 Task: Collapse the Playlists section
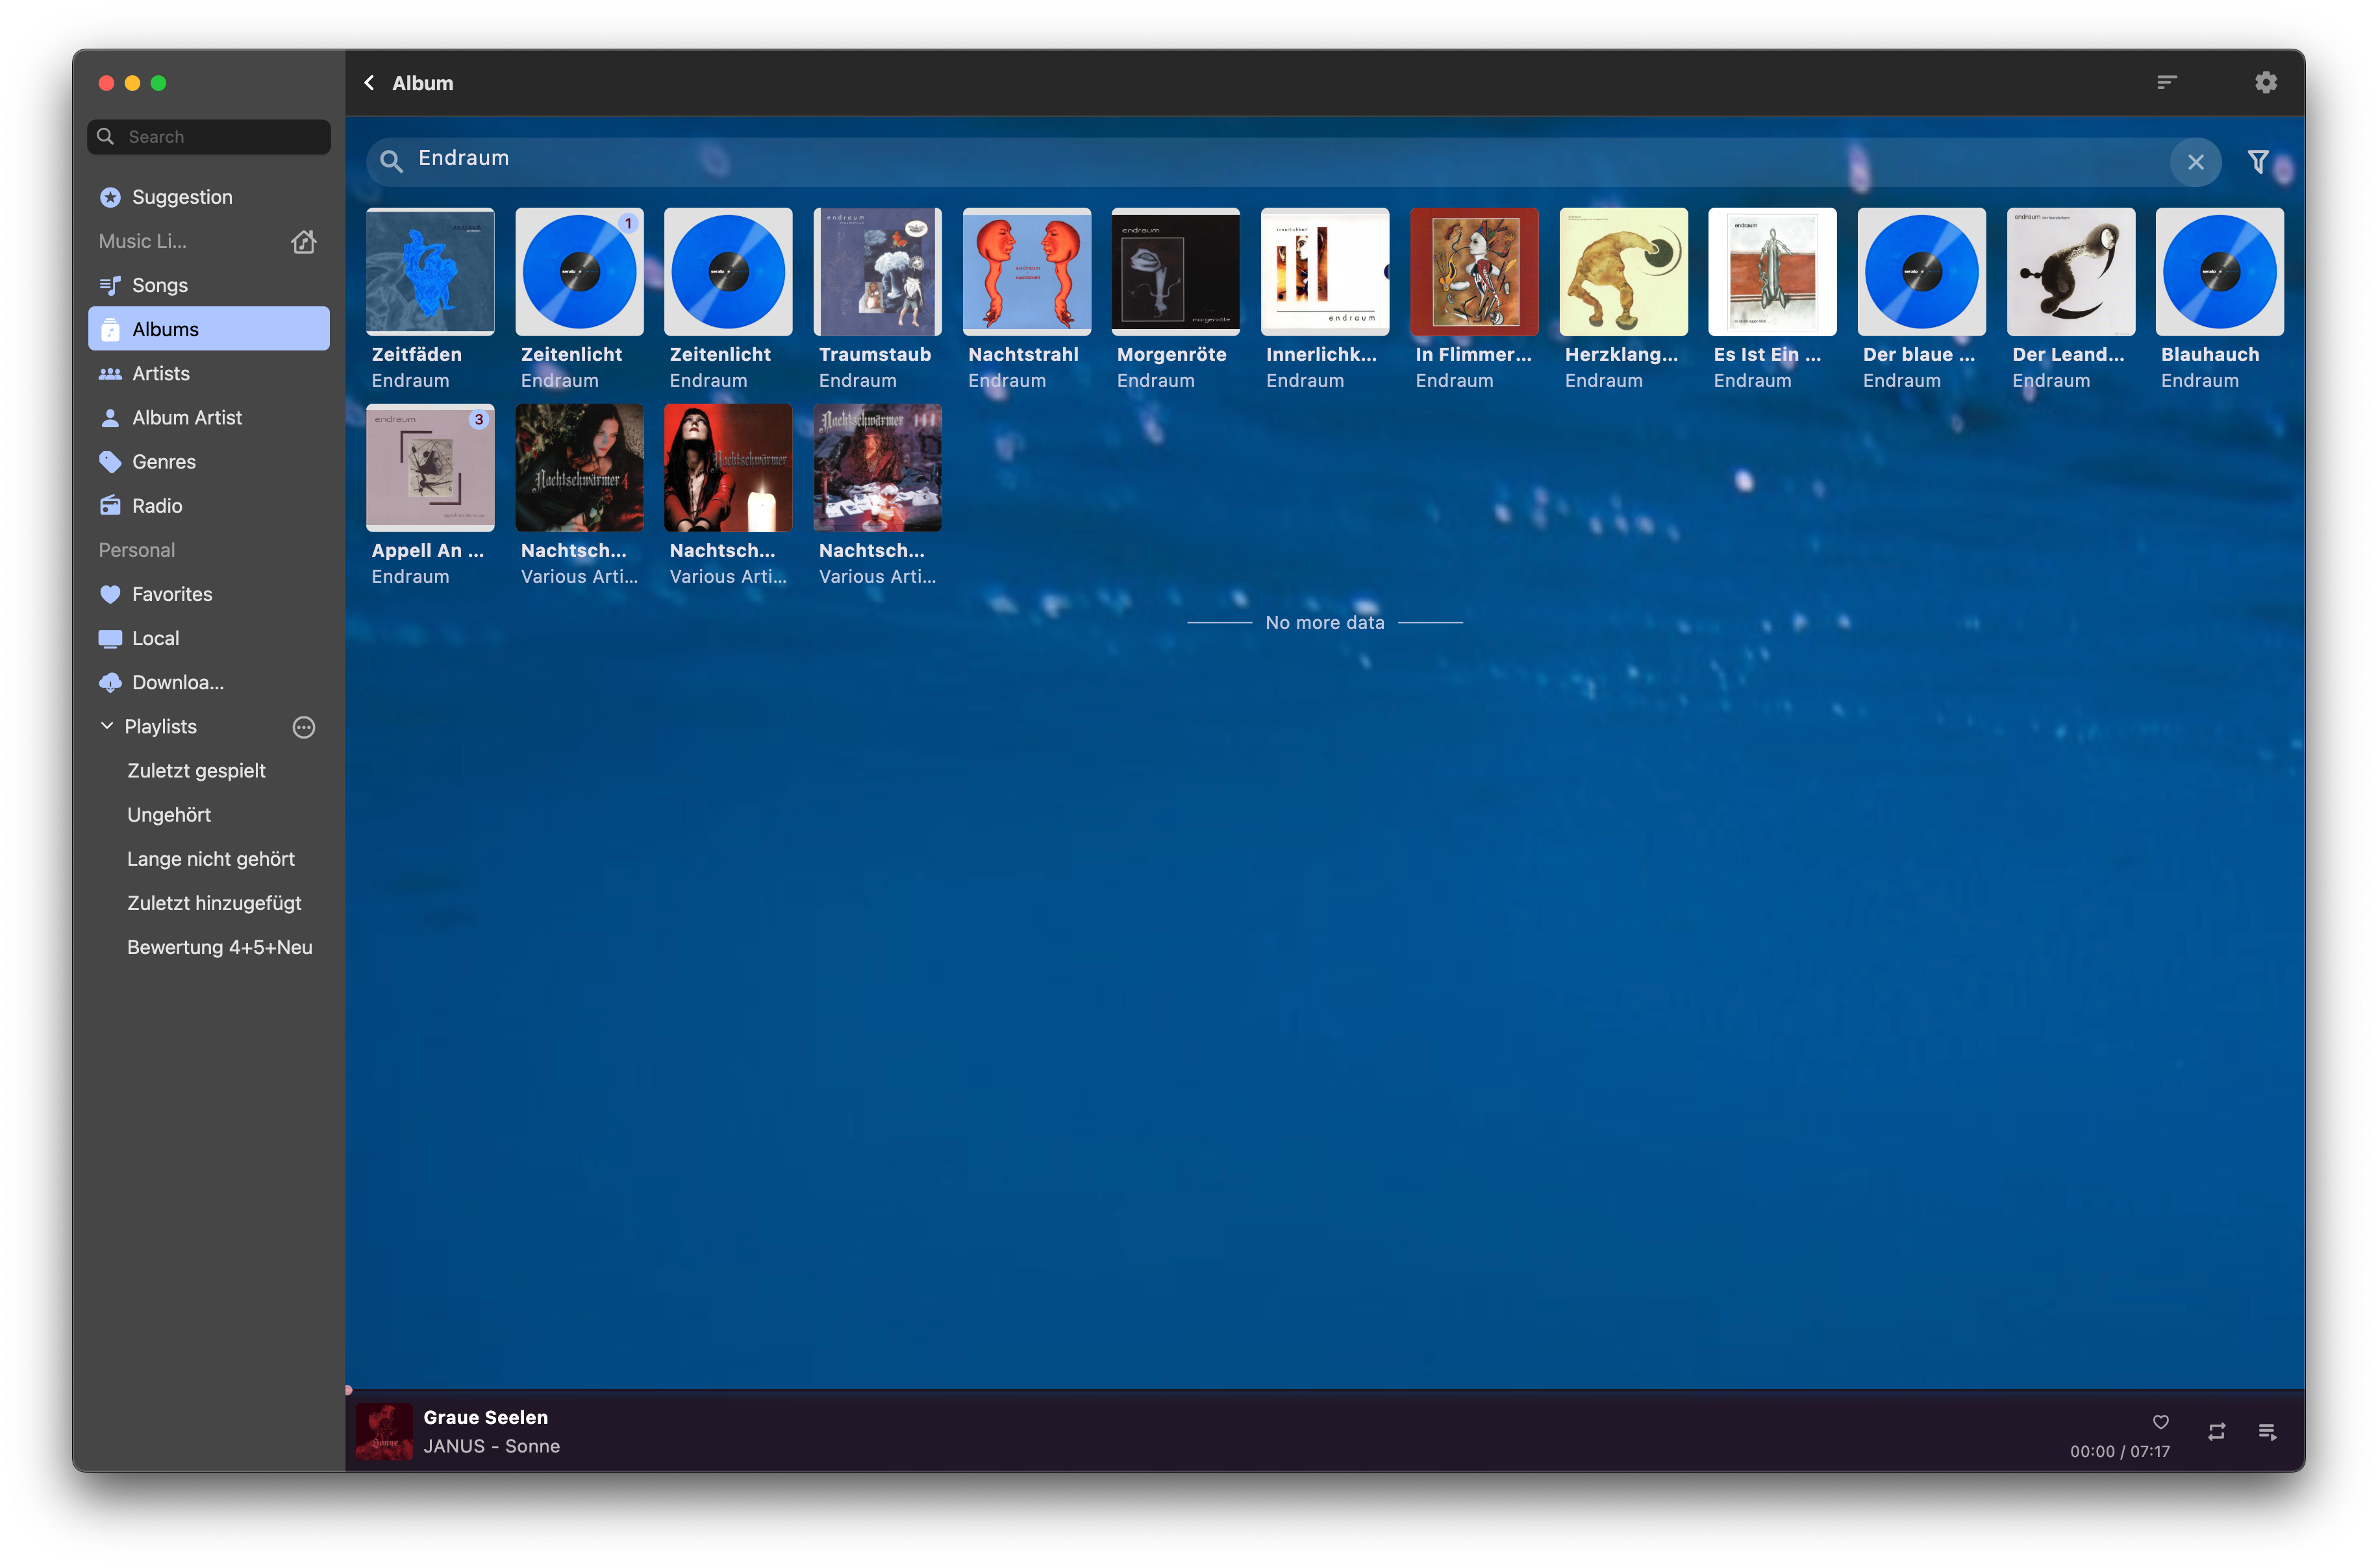[107, 726]
